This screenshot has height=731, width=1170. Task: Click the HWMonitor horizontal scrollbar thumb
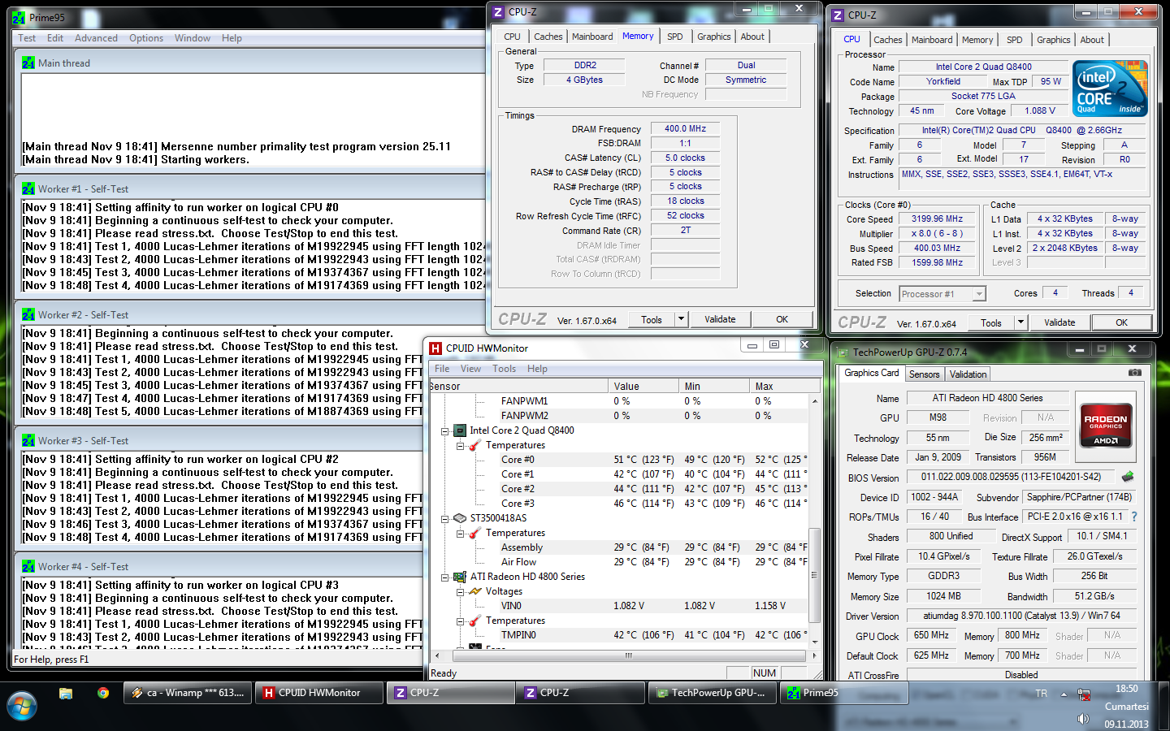[x=627, y=655]
